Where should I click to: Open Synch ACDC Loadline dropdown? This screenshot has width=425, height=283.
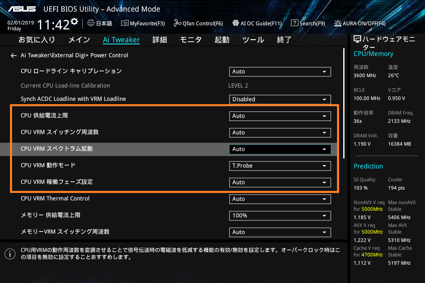click(280, 100)
